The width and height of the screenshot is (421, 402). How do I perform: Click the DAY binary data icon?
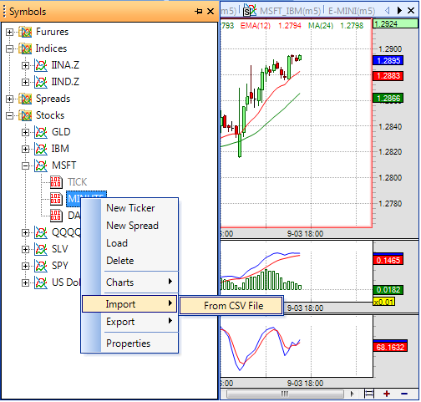56,216
